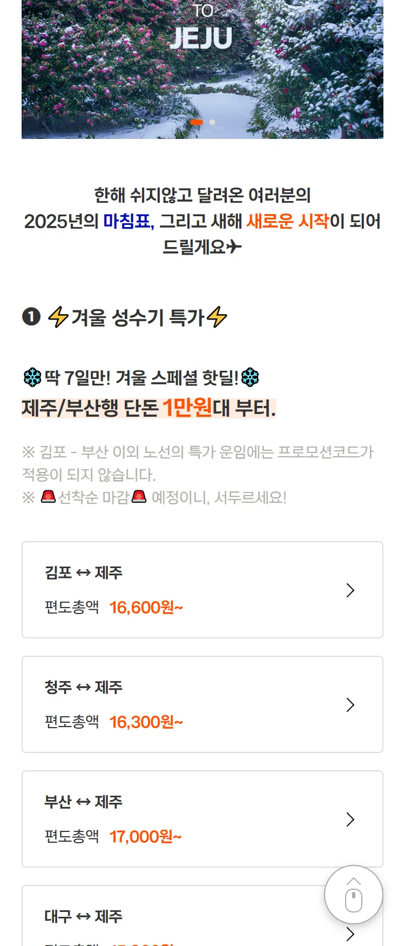The width and height of the screenshot is (405, 946).
Task: Click the 17,000원~ fare price
Action: coord(145,837)
